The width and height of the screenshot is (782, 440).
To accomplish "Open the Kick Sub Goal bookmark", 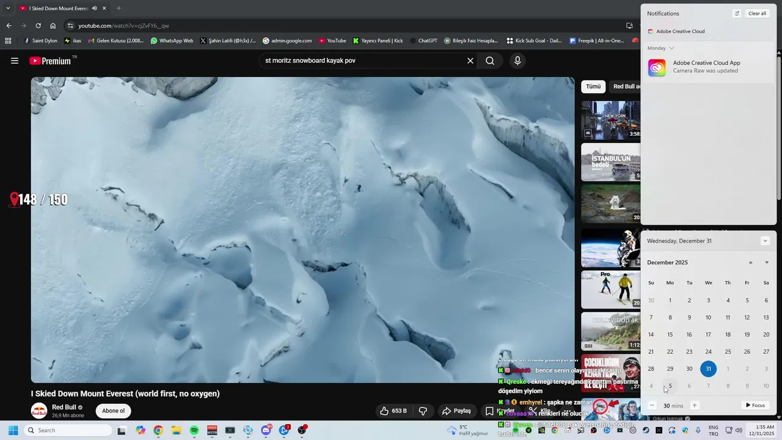I will pyautogui.click(x=535, y=41).
